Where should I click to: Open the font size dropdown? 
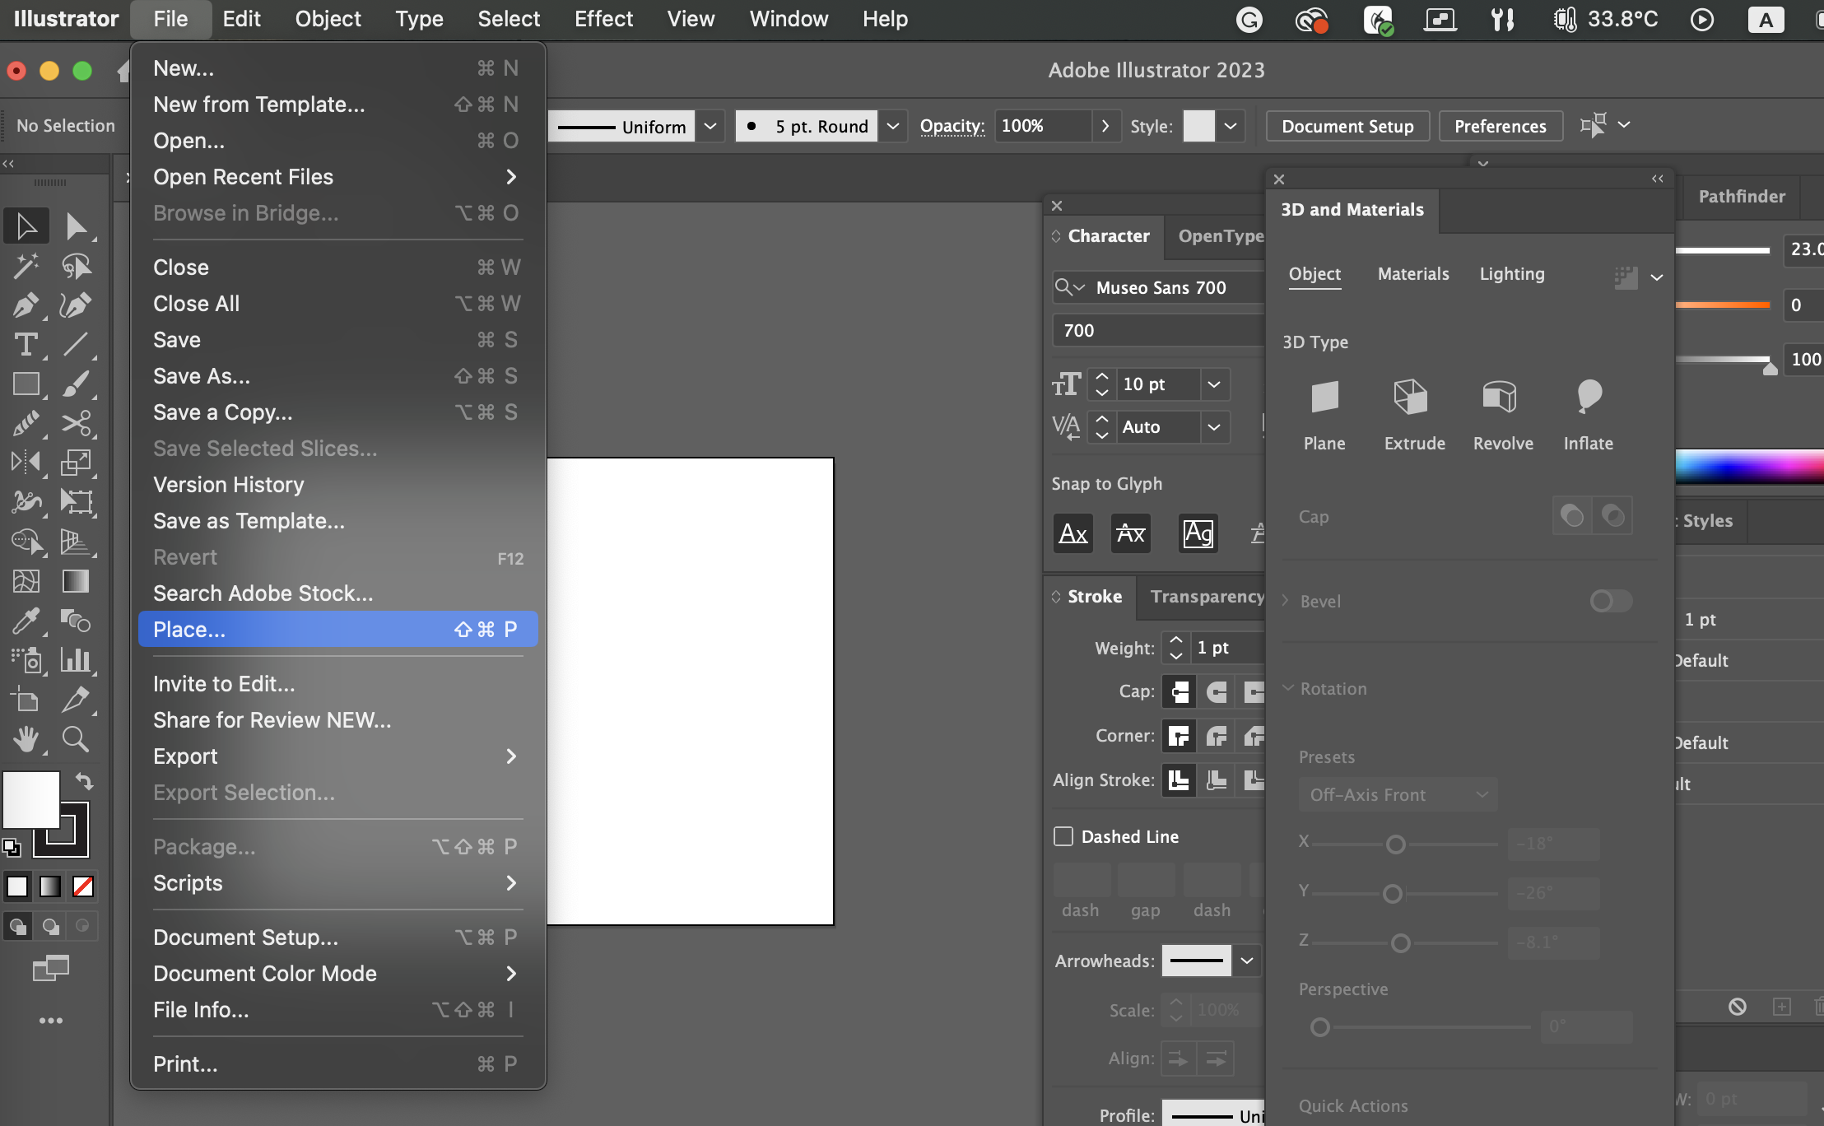1213,384
